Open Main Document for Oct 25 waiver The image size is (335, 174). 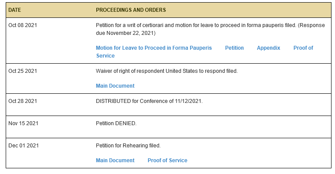[115, 86]
